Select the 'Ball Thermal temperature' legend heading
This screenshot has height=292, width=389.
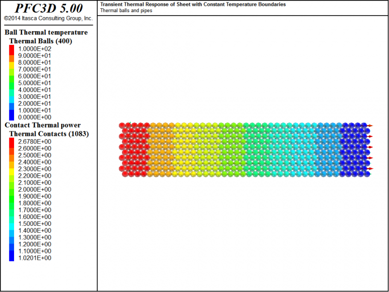pos(46,32)
